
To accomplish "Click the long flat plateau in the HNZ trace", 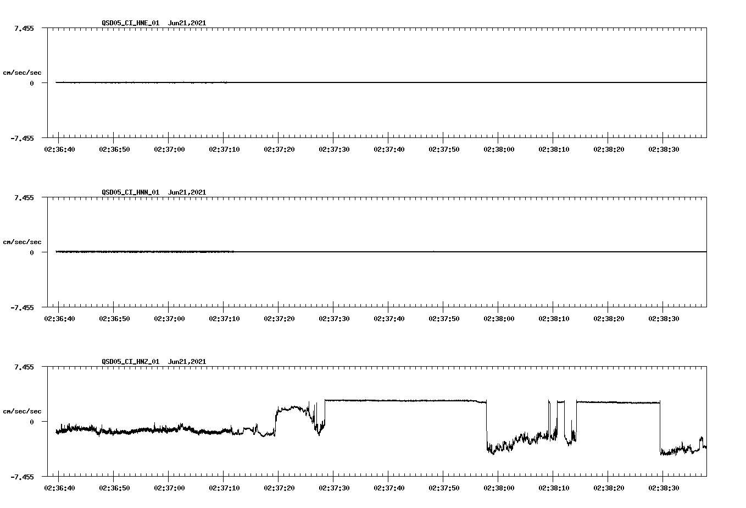I will click(405, 401).
